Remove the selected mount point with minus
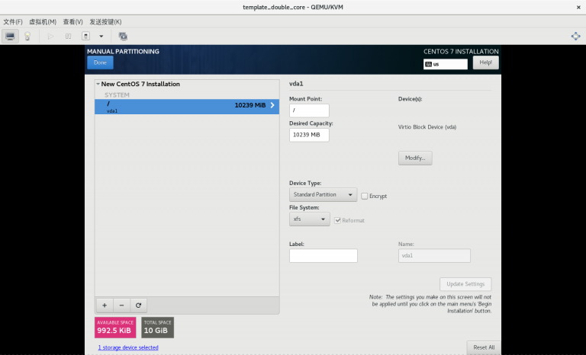586x355 pixels. [121, 305]
